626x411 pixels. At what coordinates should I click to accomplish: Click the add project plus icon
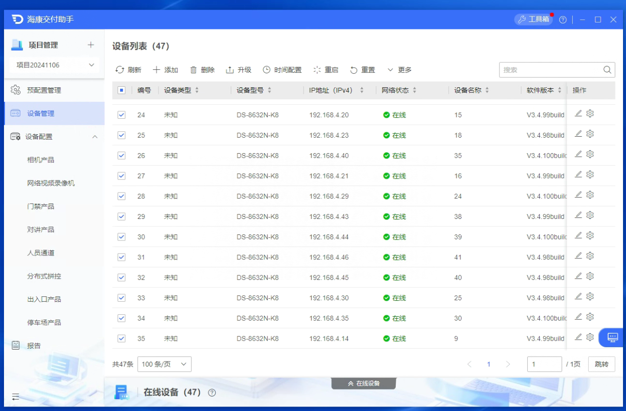(x=91, y=45)
